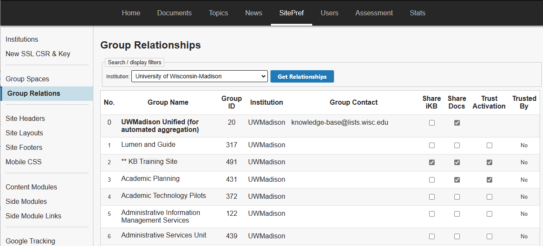543x246 pixels.
Task: Open the News tab
Action: click(x=254, y=13)
